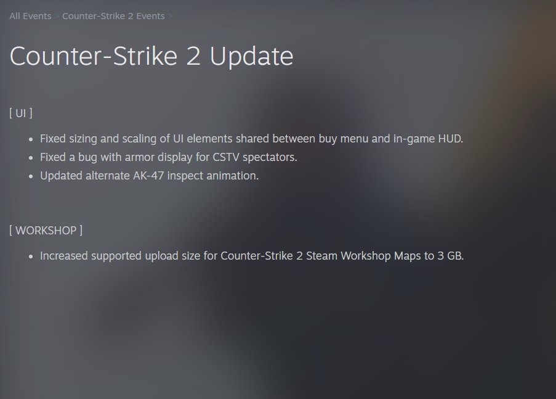556x399 pixels.
Task: Click the bullet before 'Updated alternate AK-47'
Action: click(x=31, y=176)
